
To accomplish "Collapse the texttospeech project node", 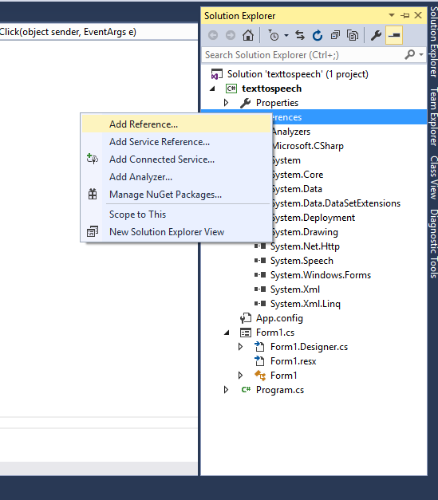I will 213,89.
